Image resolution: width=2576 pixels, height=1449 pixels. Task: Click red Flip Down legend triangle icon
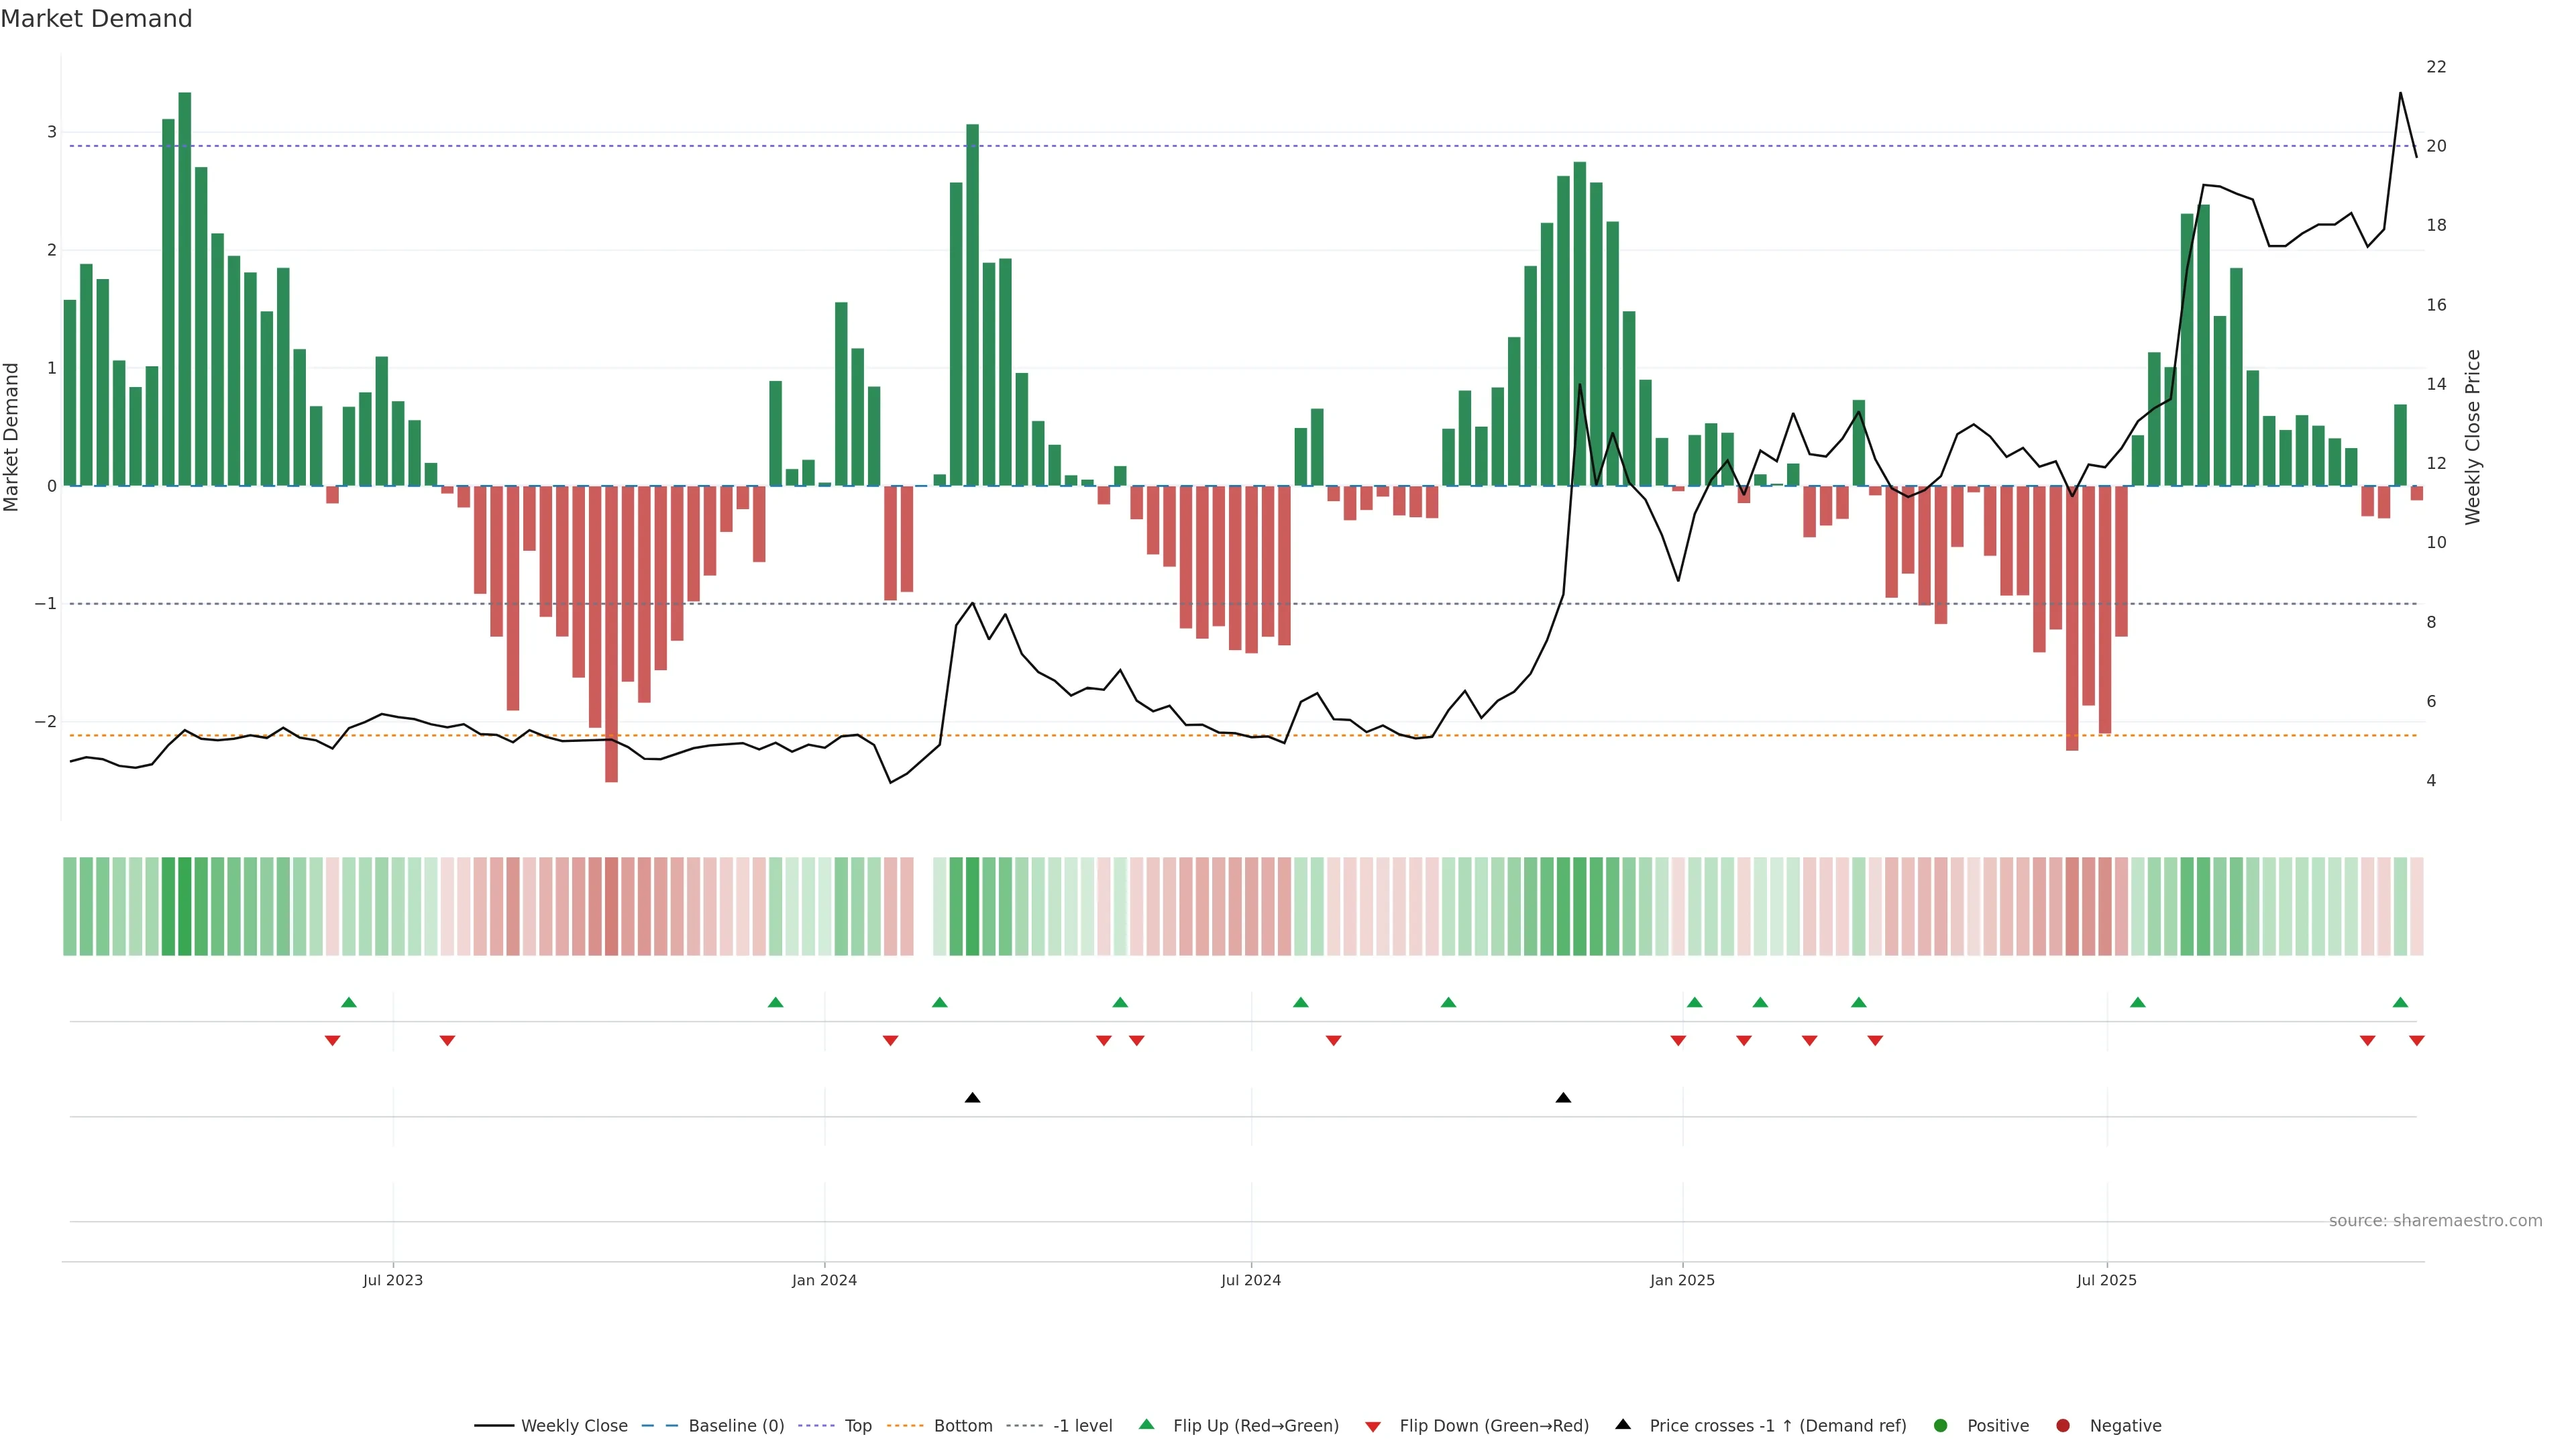(1373, 1427)
